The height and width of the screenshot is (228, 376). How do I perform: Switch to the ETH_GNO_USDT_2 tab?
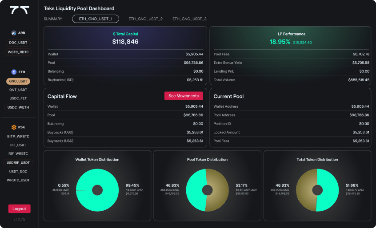pos(145,19)
